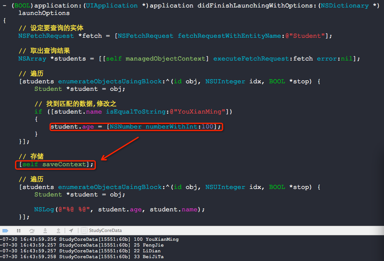Click console log line '22 LiDian'

click(147, 251)
